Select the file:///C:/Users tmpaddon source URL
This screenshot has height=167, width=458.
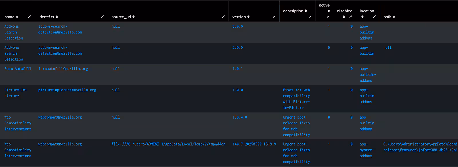(x=168, y=144)
